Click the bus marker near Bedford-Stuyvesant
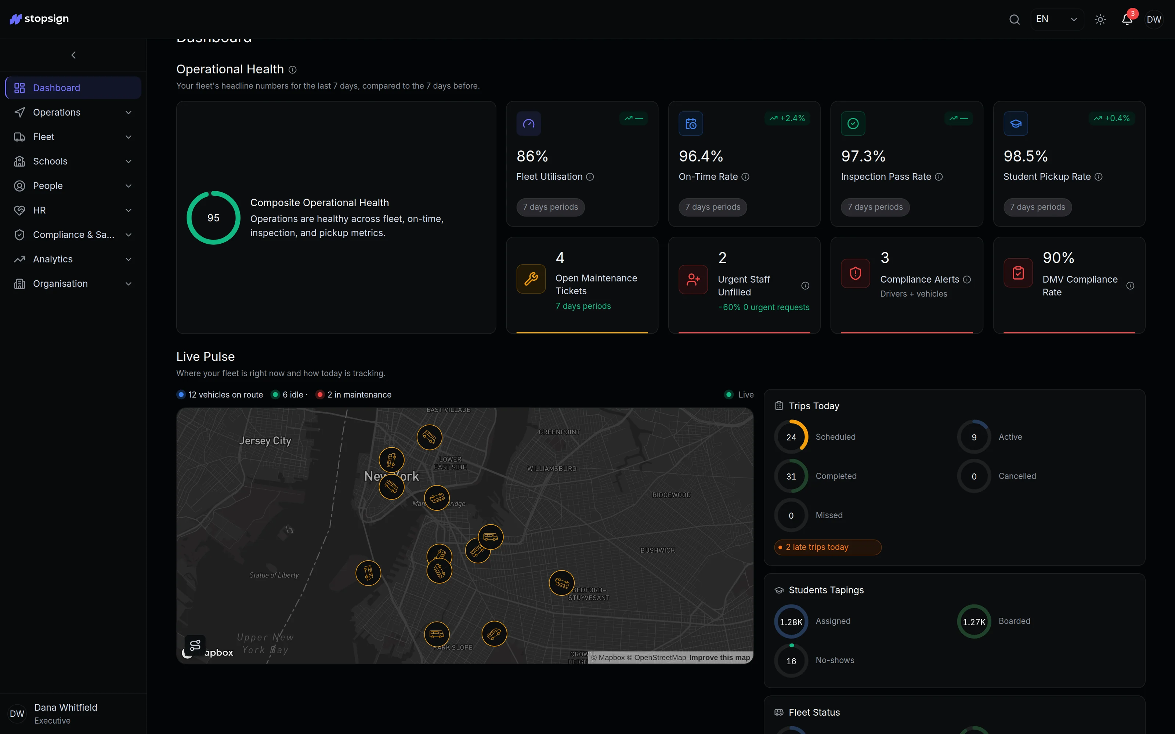The height and width of the screenshot is (734, 1175). [562, 582]
